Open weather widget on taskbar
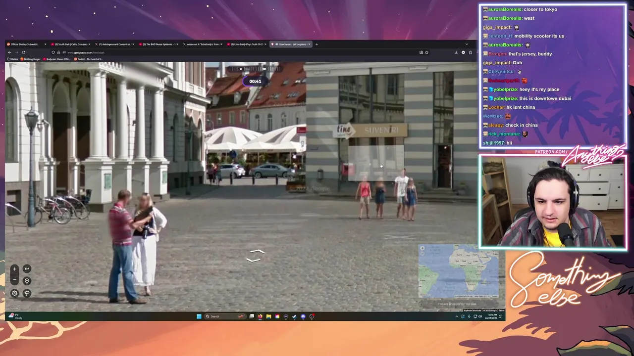 click(15, 316)
